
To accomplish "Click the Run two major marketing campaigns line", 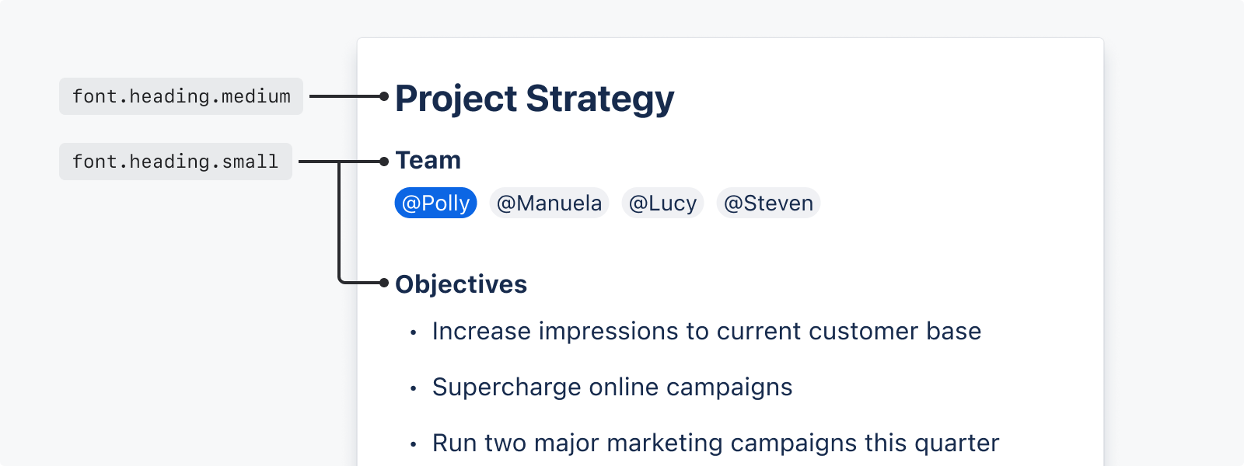I will (715, 443).
